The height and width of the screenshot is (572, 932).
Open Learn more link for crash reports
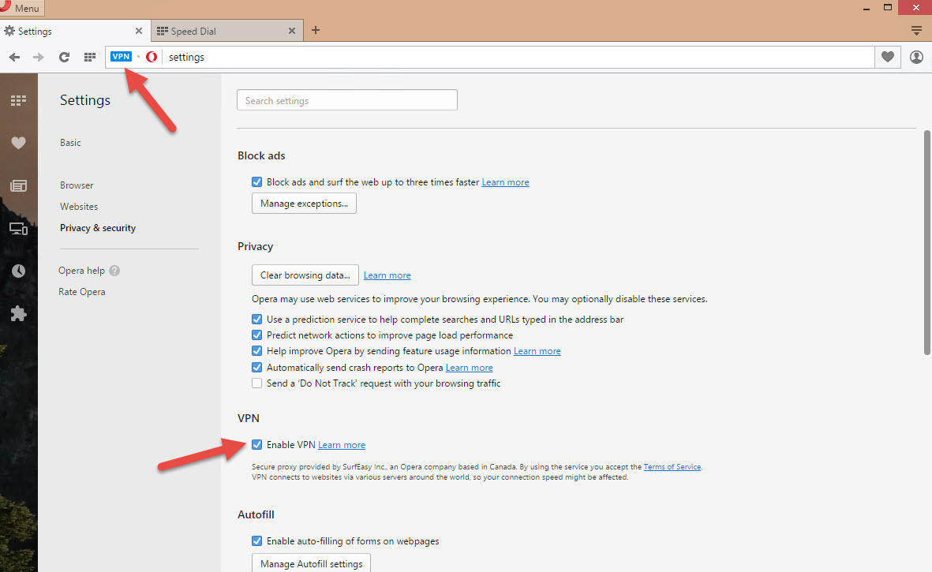coord(469,368)
